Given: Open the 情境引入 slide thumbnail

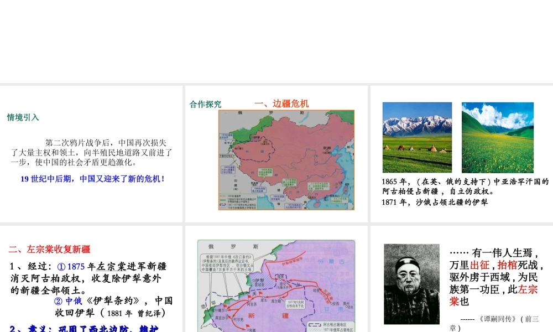Looking at the screenshot, I should (91, 154).
